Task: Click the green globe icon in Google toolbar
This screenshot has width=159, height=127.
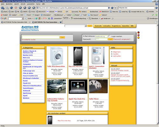Action: [x=36, y=19]
